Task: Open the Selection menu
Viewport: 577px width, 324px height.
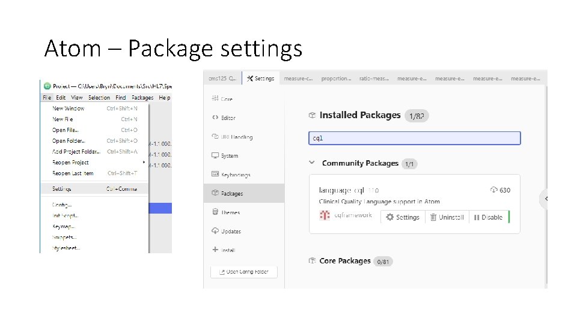Action: [99, 98]
